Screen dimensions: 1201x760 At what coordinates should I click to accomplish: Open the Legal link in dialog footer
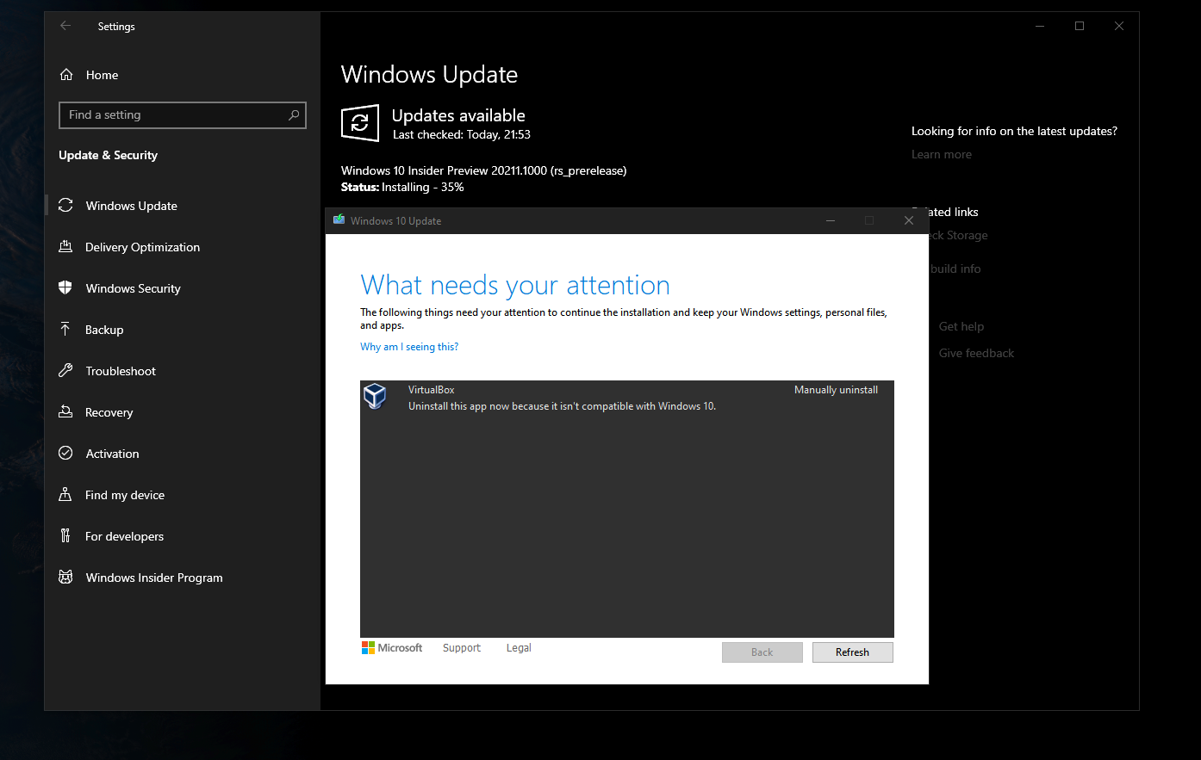click(519, 648)
